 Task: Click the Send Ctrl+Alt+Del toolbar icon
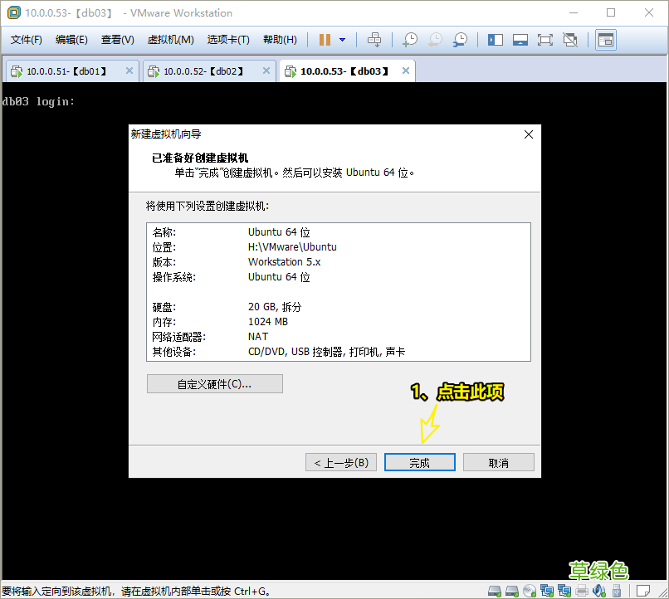coord(374,40)
